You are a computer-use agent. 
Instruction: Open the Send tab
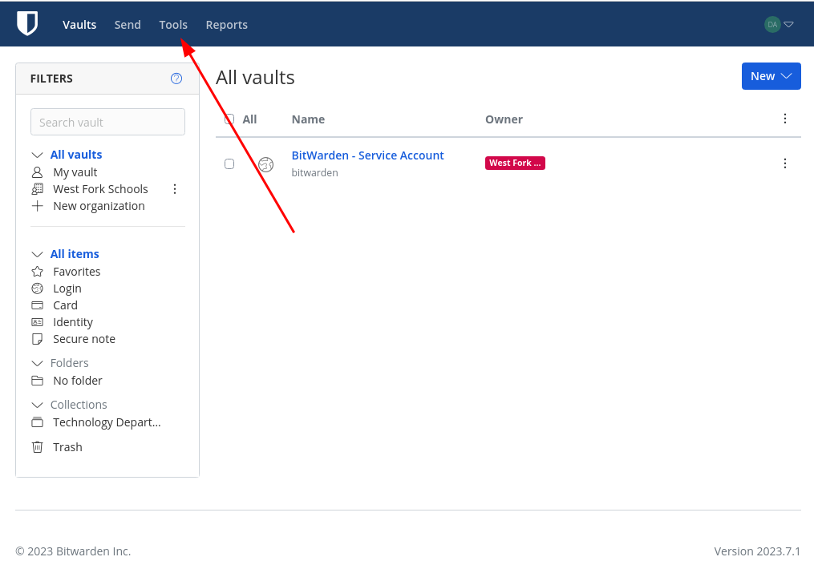128,25
